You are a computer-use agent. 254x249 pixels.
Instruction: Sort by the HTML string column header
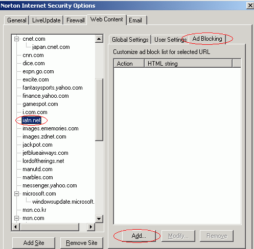point(188,64)
